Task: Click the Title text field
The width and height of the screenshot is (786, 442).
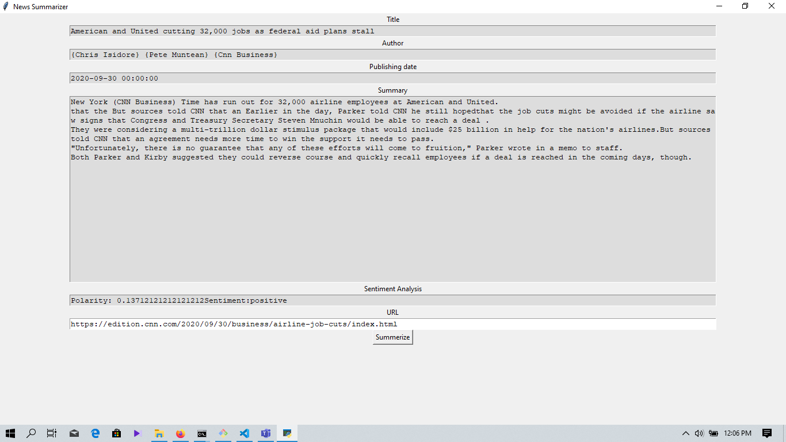Action: (392, 31)
